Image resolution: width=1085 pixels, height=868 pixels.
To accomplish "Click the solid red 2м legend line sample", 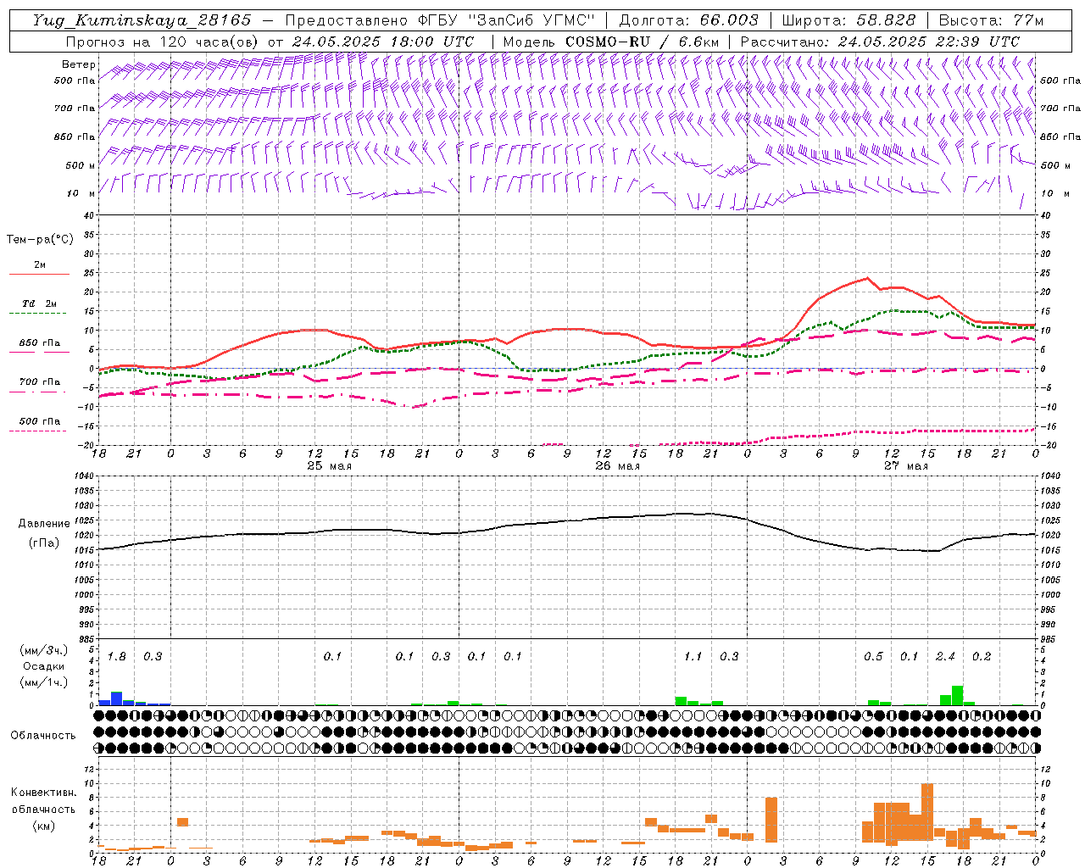I will 39,275.
